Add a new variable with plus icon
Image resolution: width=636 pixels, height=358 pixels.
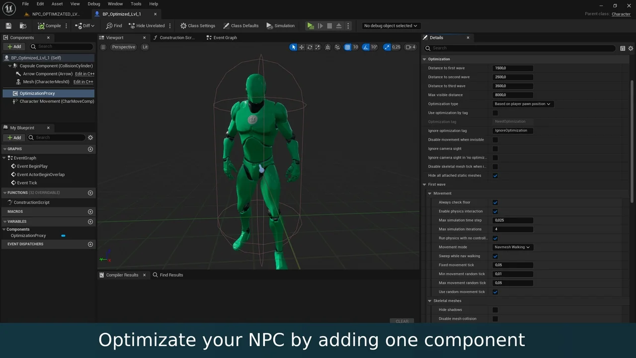pyautogui.click(x=90, y=222)
